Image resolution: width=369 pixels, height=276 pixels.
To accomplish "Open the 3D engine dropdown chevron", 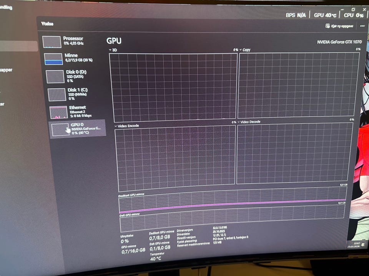I will [110, 50].
